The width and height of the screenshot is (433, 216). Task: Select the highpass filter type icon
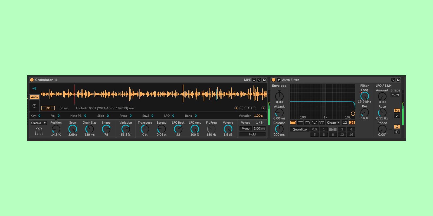(x=300, y=123)
